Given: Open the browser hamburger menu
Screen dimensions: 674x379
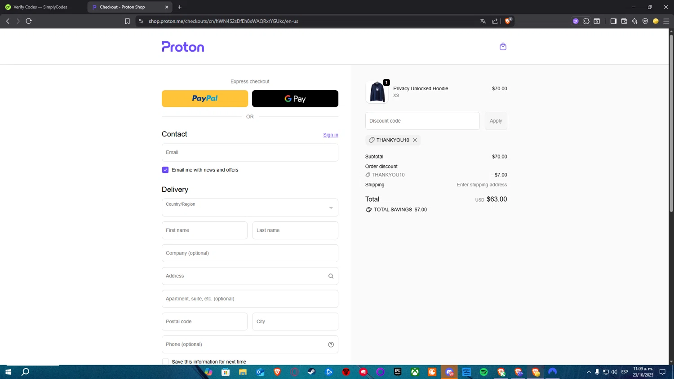Looking at the screenshot, I should 666,21.
